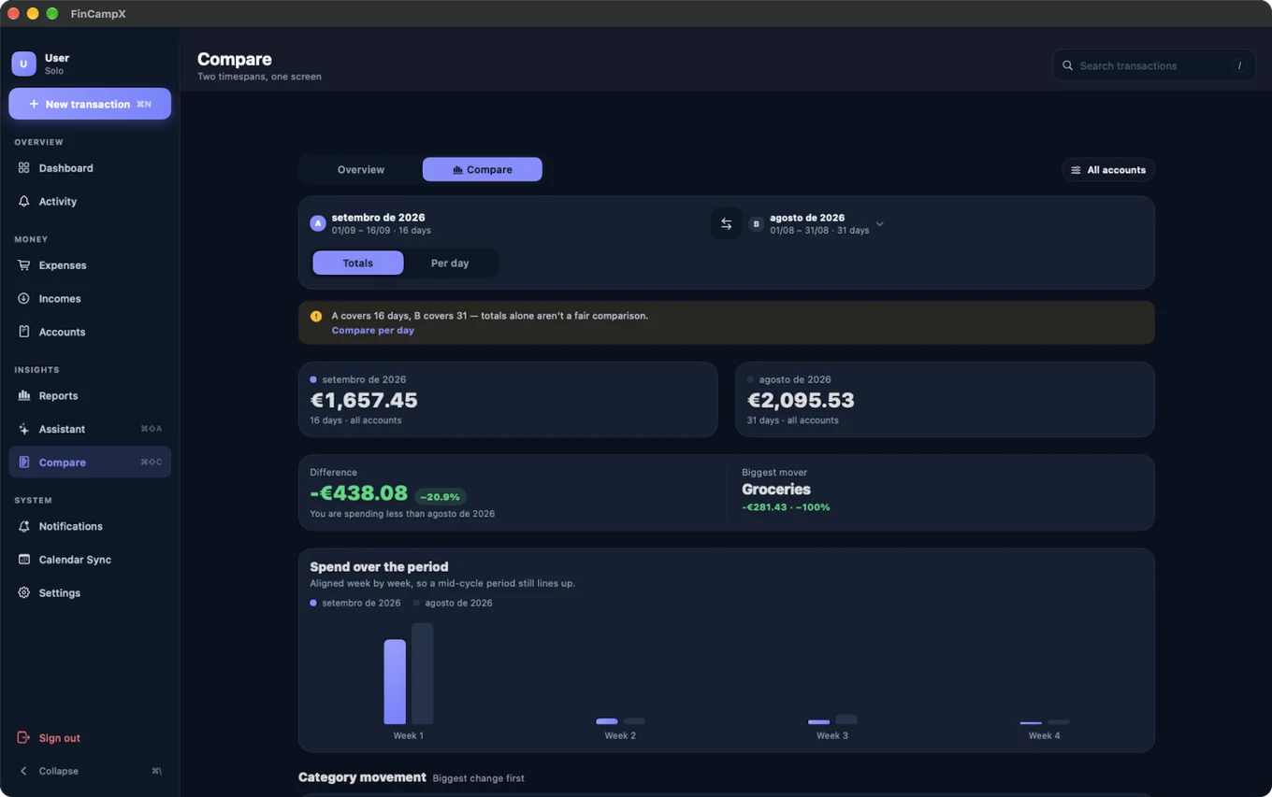
Task: Click the Reports bar-chart icon
Action: pos(24,396)
